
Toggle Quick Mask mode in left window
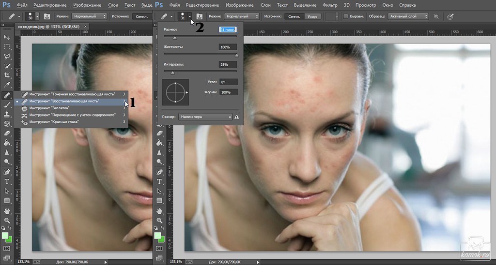tap(7, 249)
